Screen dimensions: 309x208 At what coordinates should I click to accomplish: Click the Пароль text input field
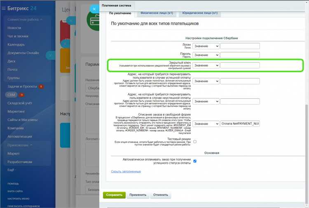coord(240,55)
